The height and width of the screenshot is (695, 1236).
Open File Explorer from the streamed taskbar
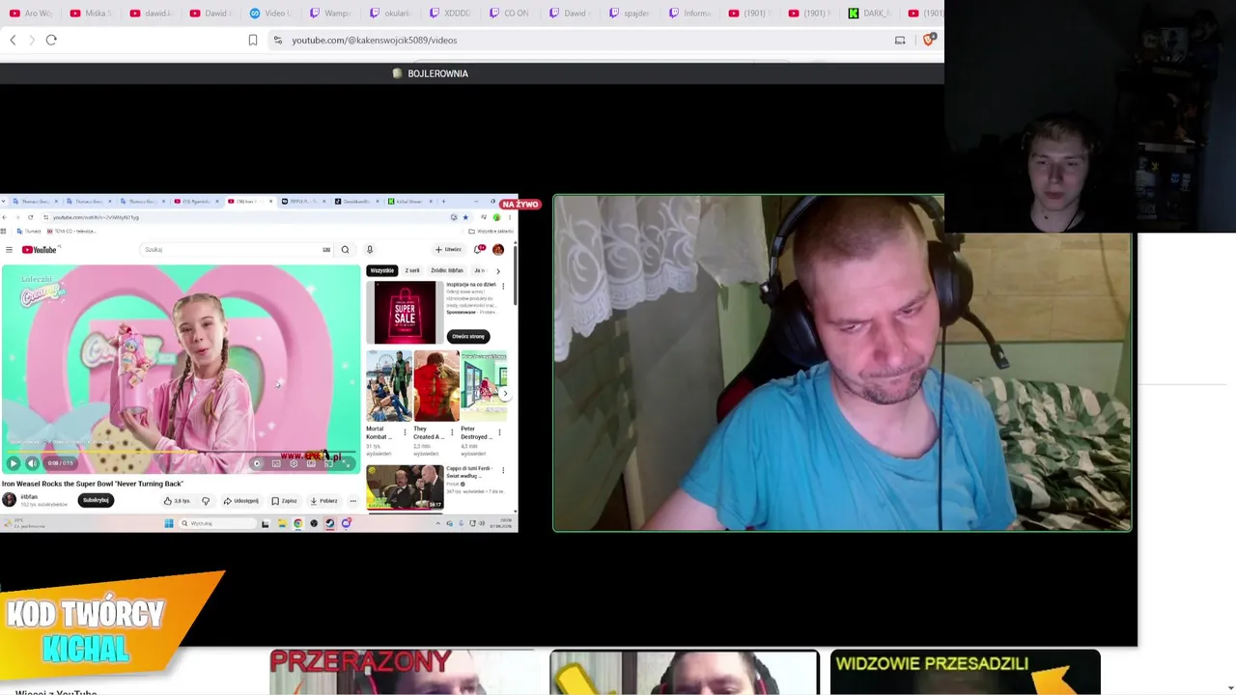click(281, 523)
